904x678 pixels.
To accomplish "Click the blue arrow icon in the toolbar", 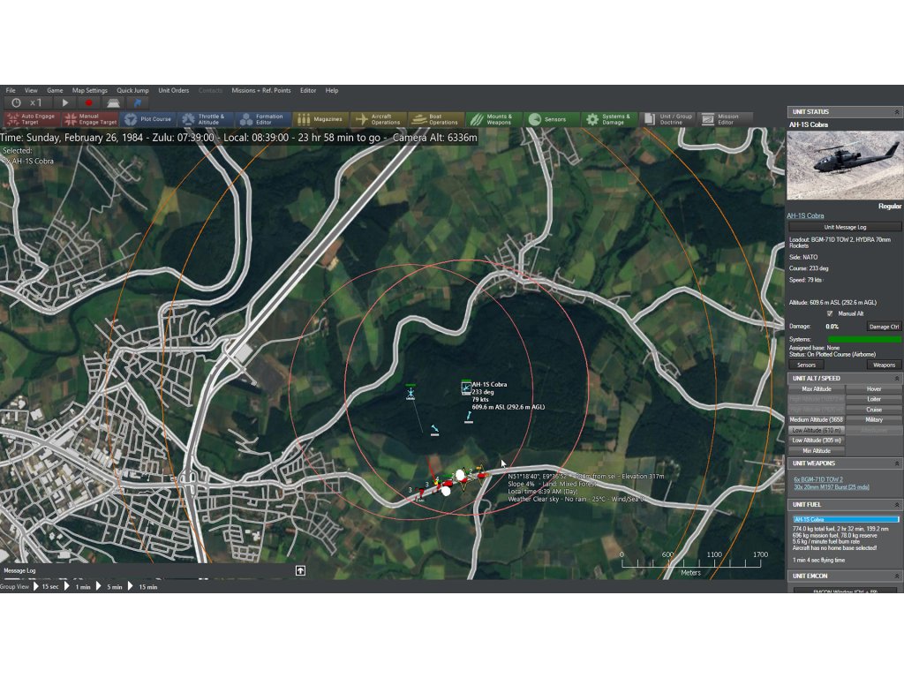I will pos(137,102).
